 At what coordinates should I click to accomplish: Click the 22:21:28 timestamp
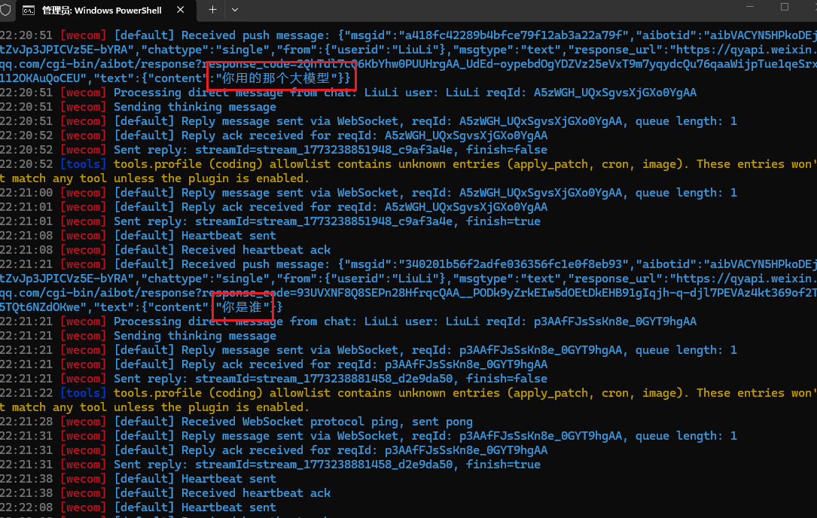26,422
